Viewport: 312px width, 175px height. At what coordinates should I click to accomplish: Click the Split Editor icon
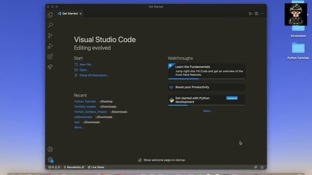(x=256, y=14)
